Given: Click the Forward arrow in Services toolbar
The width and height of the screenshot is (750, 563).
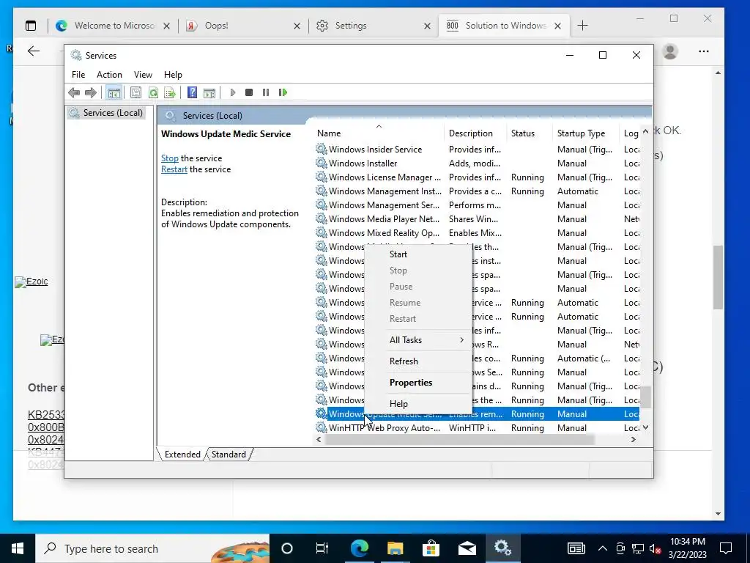Looking at the screenshot, I should coord(90,92).
